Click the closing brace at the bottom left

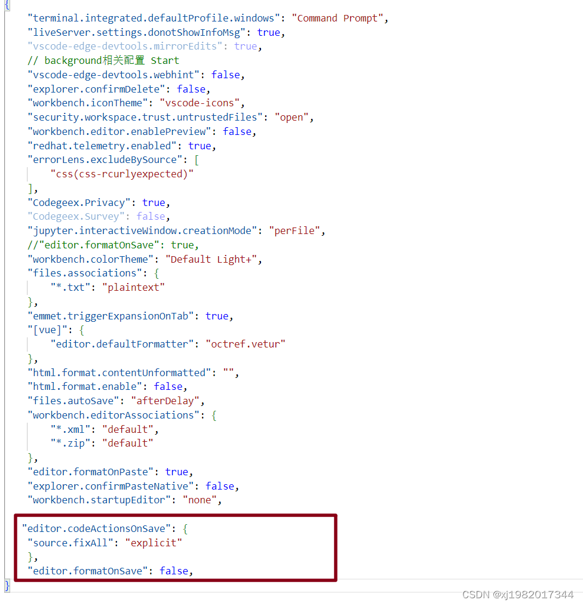click(x=6, y=586)
